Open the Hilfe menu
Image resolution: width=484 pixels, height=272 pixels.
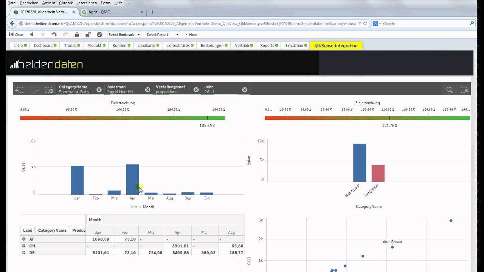pyautogui.click(x=118, y=3)
